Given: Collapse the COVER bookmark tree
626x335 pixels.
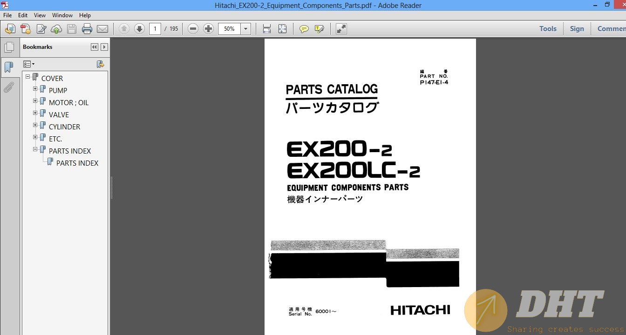Looking at the screenshot, I should (x=28, y=76).
